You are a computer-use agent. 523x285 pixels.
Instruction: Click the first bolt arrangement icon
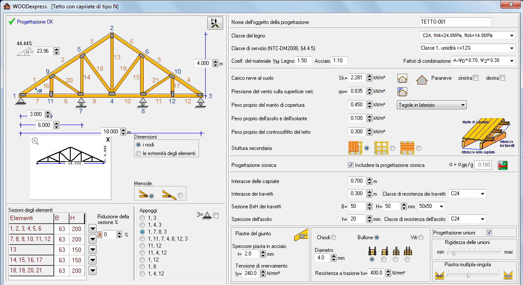pyautogui.click(x=372, y=251)
